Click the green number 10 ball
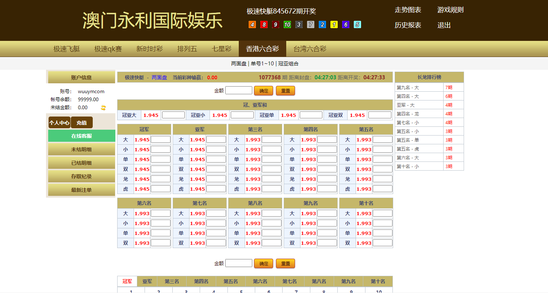Image resolution: width=548 pixels, height=293 pixels. [287, 24]
